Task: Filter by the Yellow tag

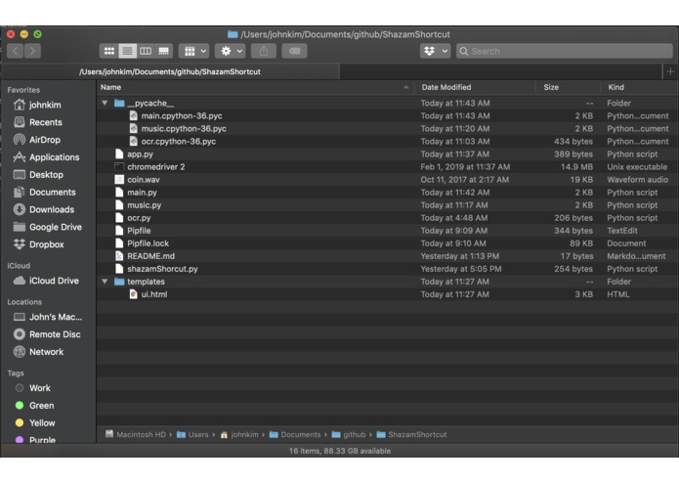Action: (42, 422)
